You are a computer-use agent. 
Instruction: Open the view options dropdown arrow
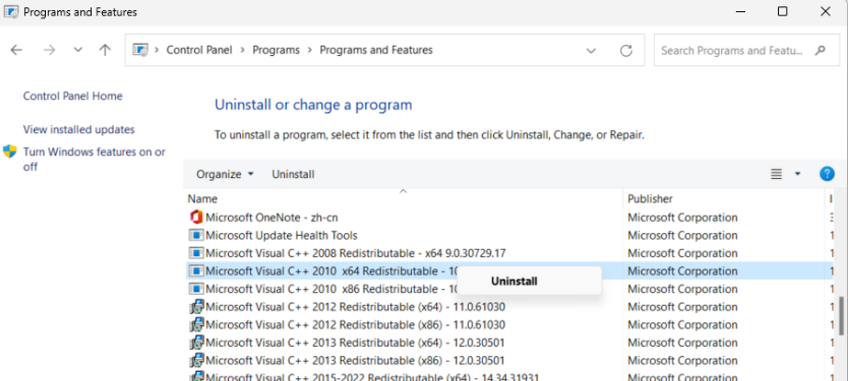797,174
